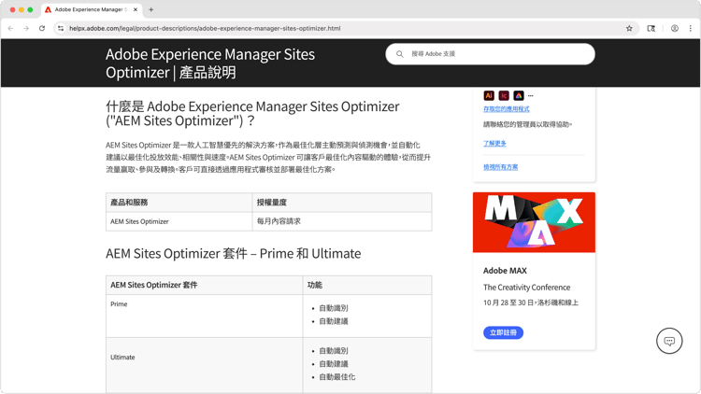The width and height of the screenshot is (701, 394).
Task: Open the 檢視所有方案 link
Action: pyautogui.click(x=500, y=167)
